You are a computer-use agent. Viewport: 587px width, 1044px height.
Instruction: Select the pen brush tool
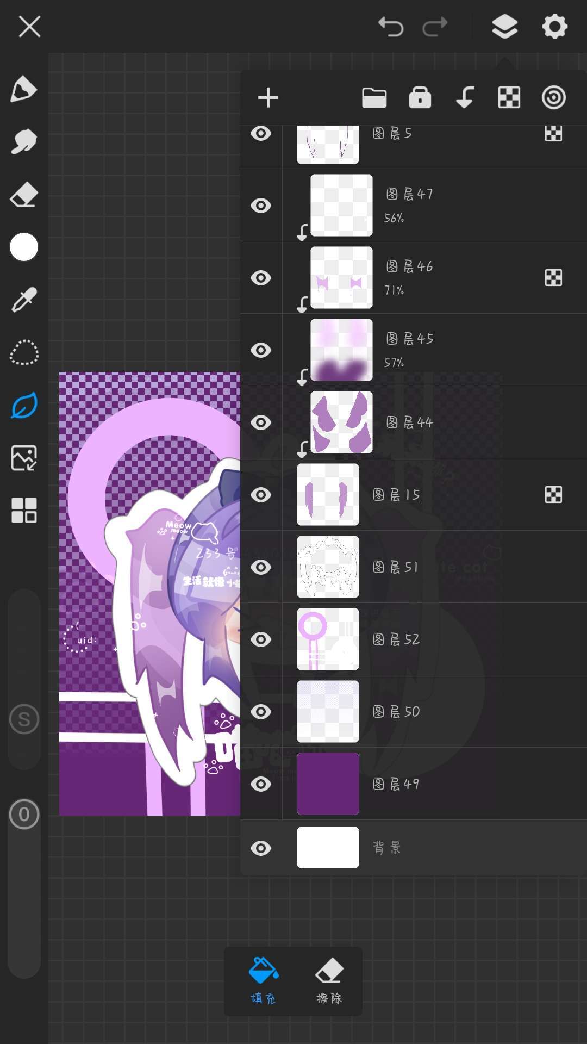pyautogui.click(x=24, y=89)
